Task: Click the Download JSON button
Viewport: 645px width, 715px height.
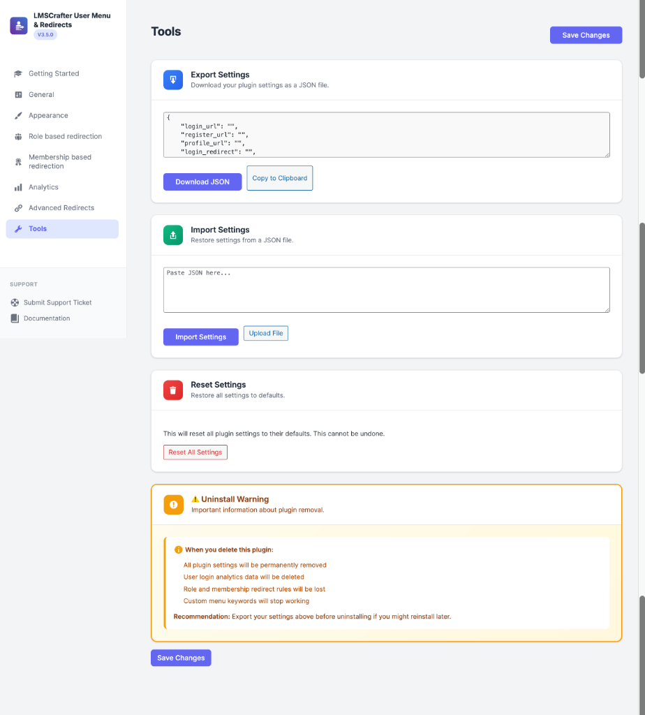Action: point(202,182)
